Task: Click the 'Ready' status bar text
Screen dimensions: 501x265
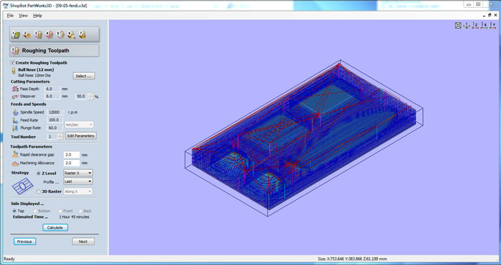Action: click(9, 259)
